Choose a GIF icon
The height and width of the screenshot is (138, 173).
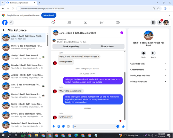pyautogui.click(x=69, y=127)
